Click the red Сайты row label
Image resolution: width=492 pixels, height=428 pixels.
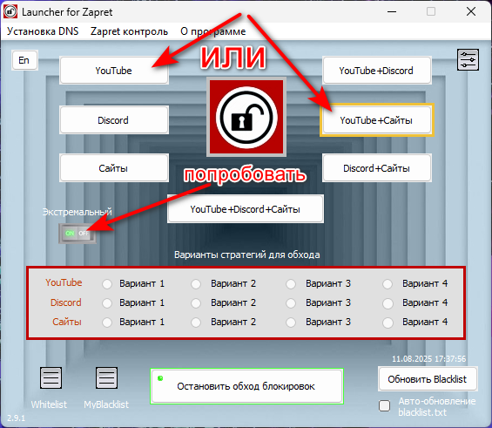[67, 322]
